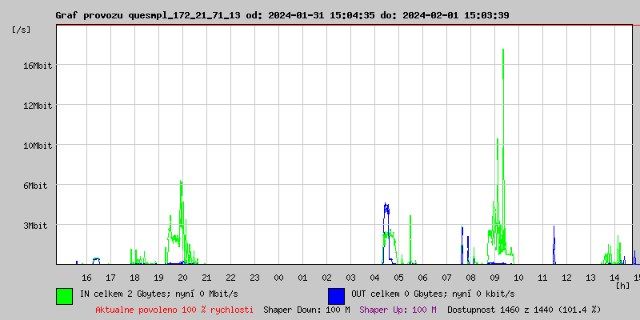
Task: Click the green IN legend color box
Action: point(64,295)
